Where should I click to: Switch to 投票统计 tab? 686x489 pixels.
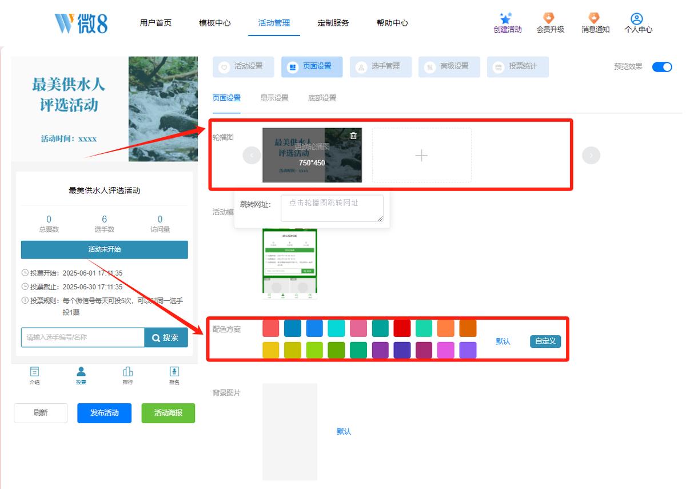coord(518,67)
